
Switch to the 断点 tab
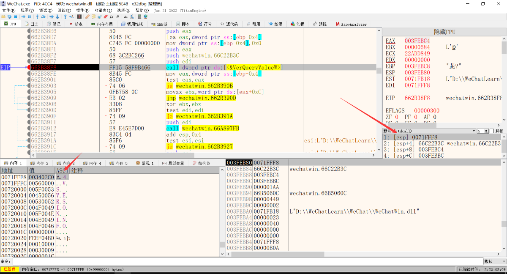[76, 24]
